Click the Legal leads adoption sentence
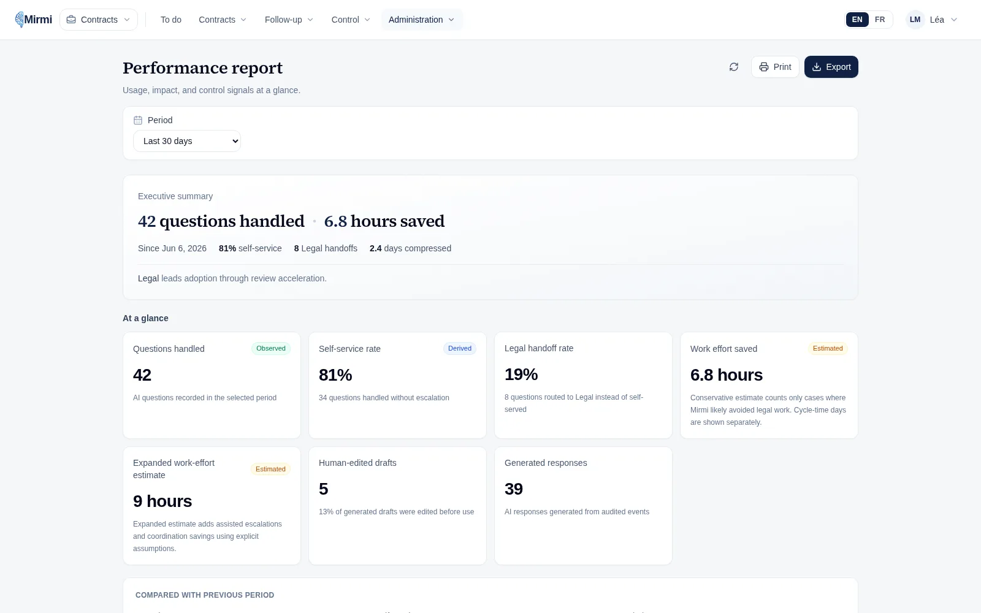Viewport: 981px width, 613px height. [232, 278]
